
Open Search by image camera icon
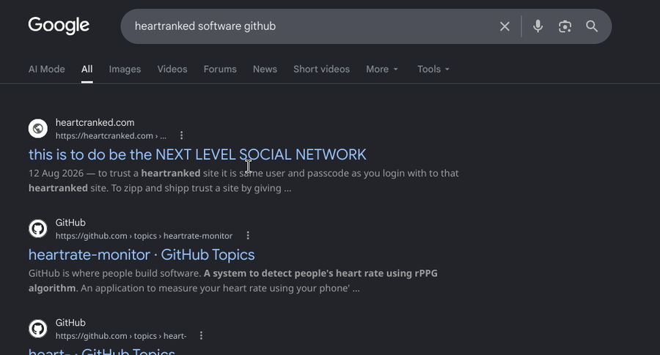(x=565, y=26)
